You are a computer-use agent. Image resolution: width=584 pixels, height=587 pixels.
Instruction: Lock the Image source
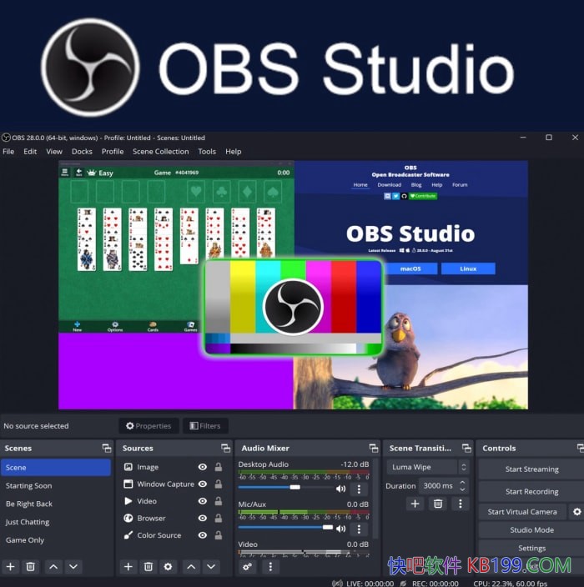pyautogui.click(x=219, y=467)
